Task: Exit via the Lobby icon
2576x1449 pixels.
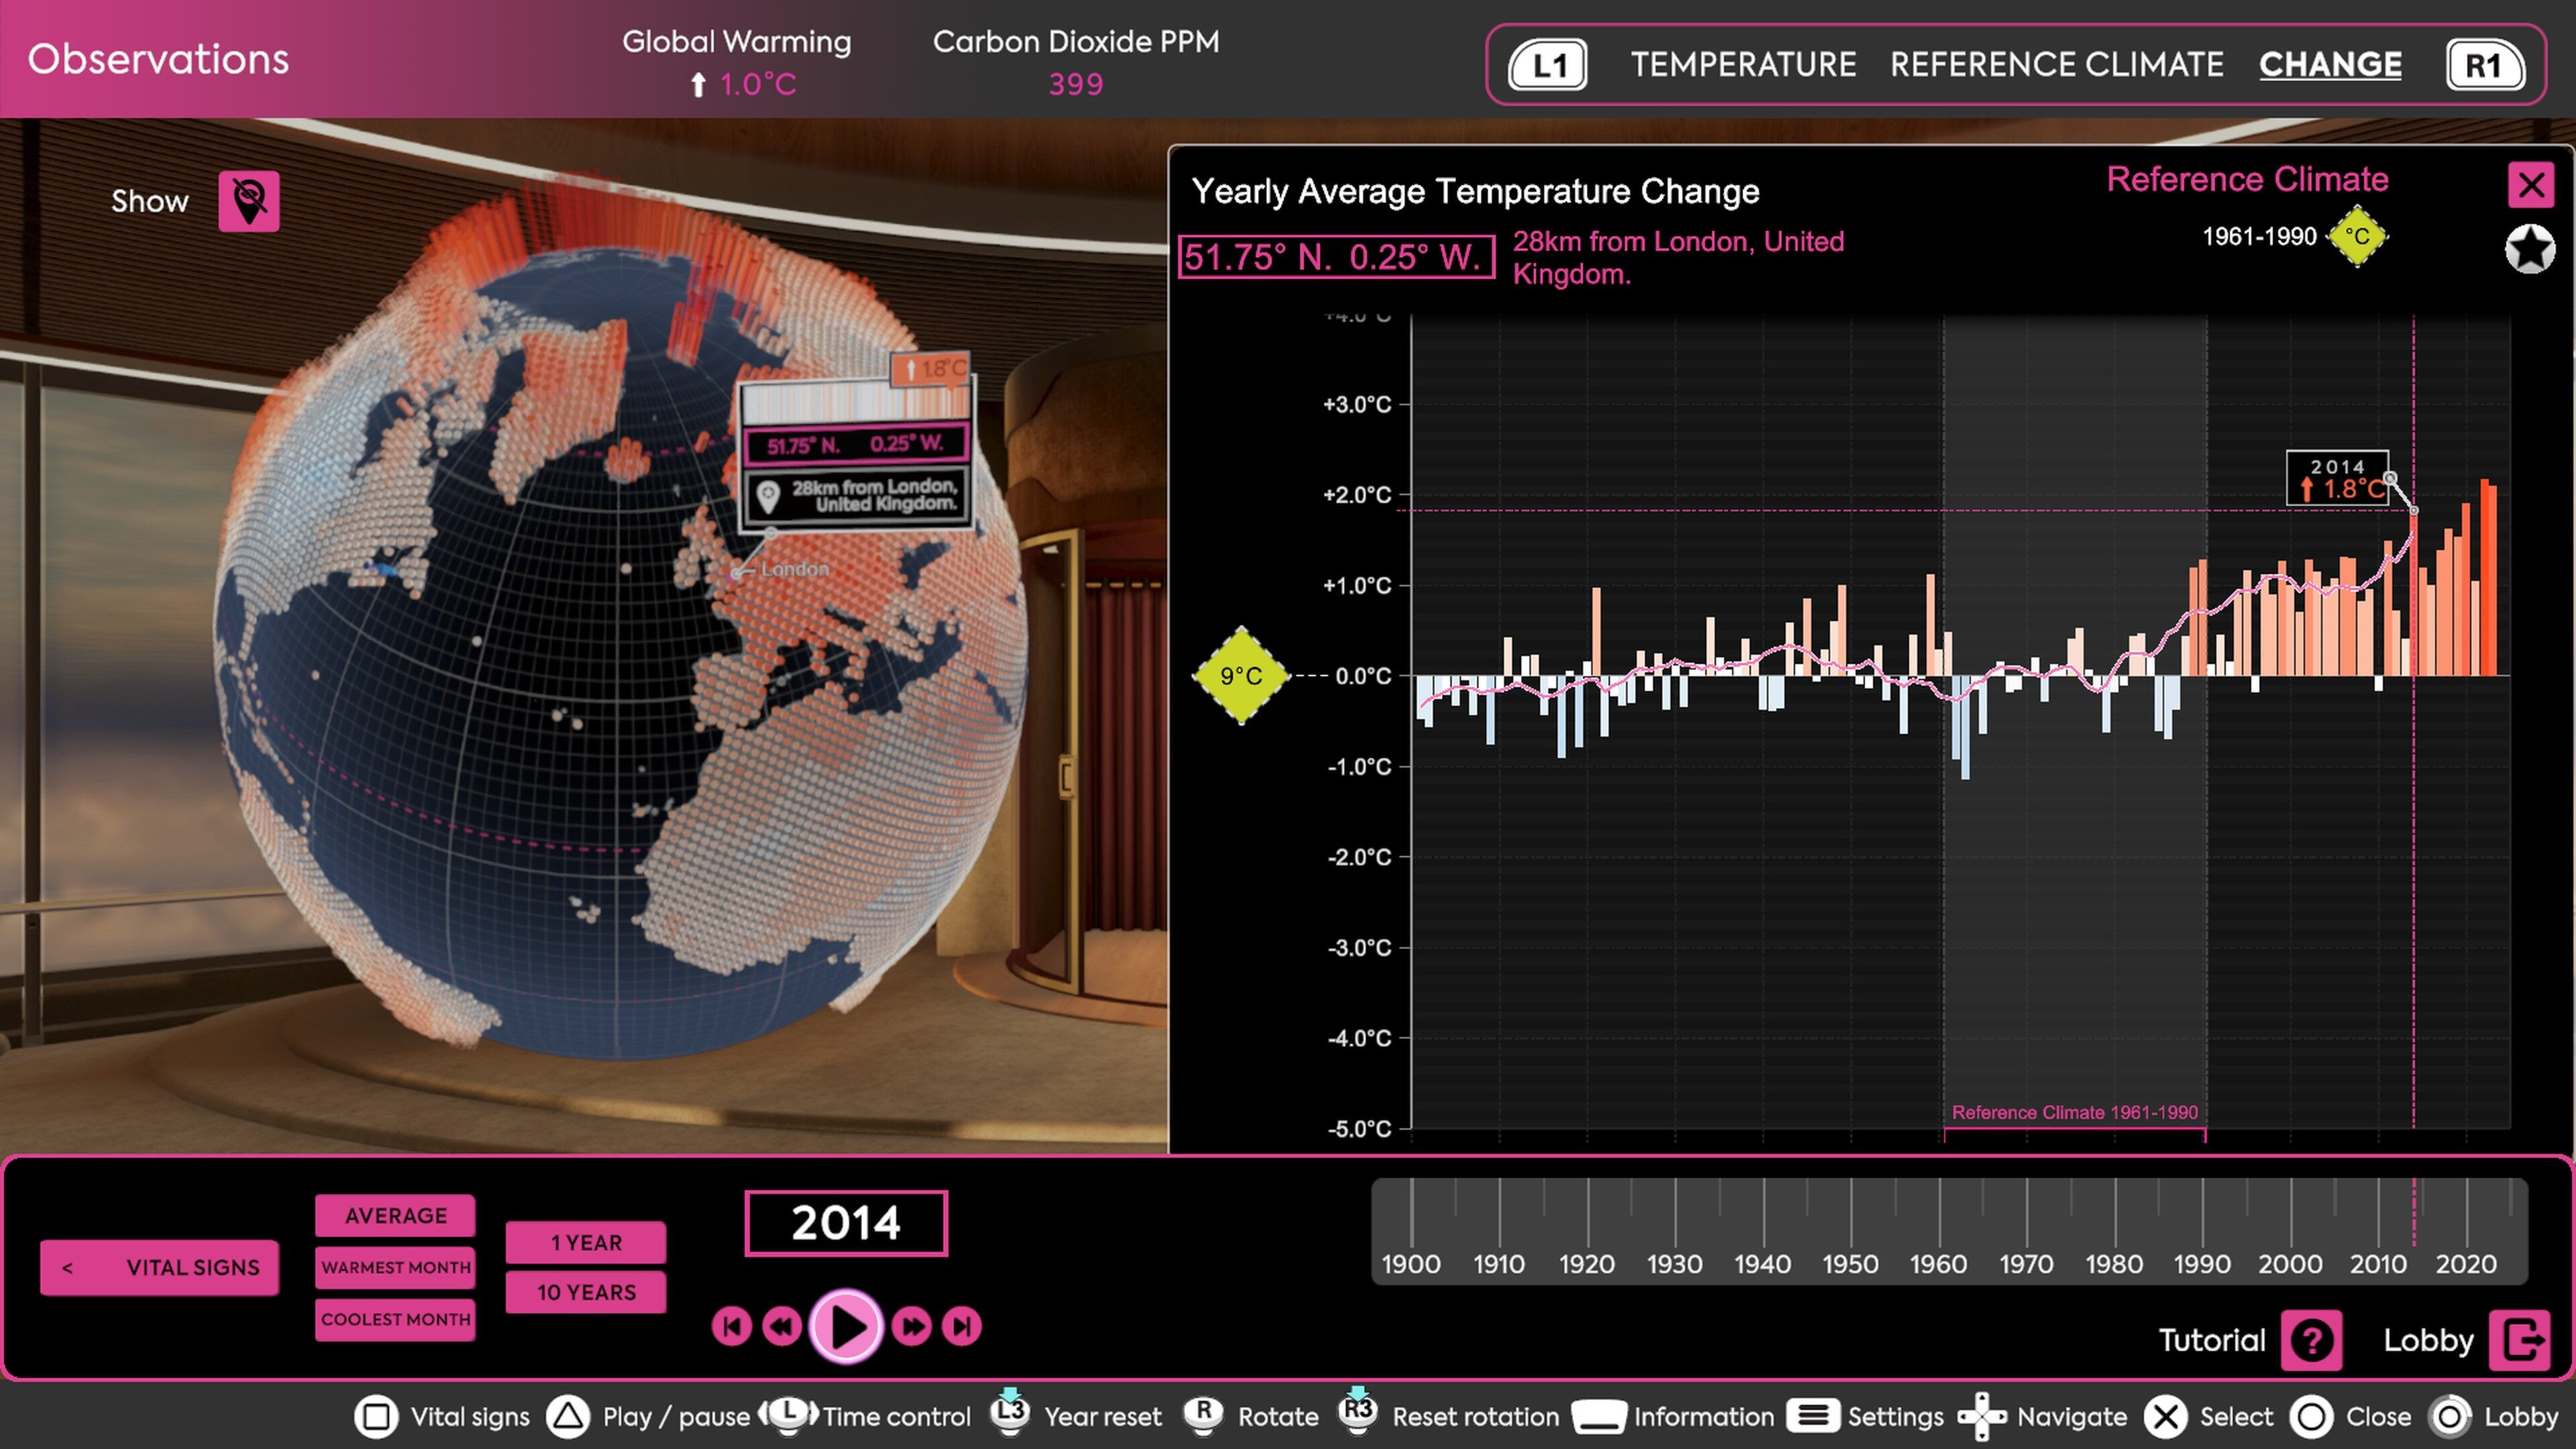Action: [2520, 1340]
